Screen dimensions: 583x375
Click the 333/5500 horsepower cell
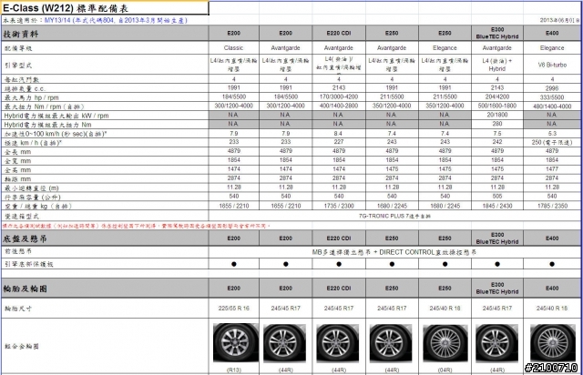click(x=552, y=97)
